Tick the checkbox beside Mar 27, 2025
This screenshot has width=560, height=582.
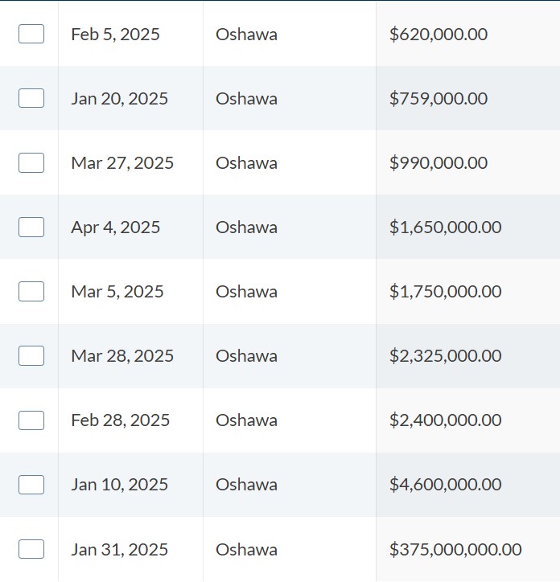pyautogui.click(x=31, y=162)
